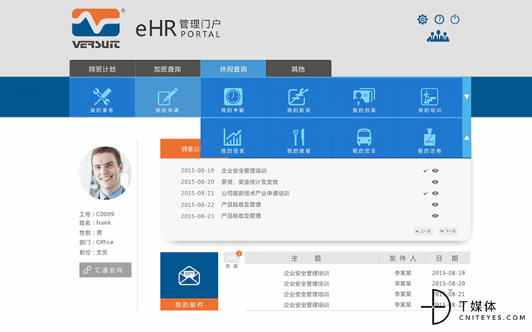The height and width of the screenshot is (332, 532).
Task: Switch to 排班计划 tab
Action: pos(102,69)
